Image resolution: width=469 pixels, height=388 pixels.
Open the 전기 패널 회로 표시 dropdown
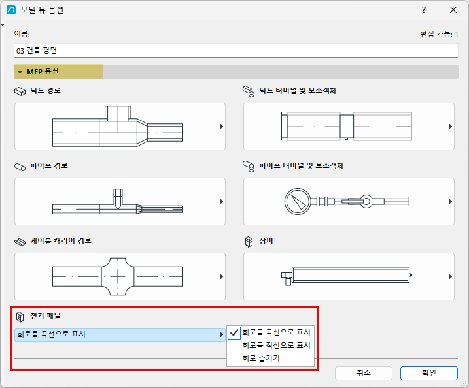click(x=120, y=334)
